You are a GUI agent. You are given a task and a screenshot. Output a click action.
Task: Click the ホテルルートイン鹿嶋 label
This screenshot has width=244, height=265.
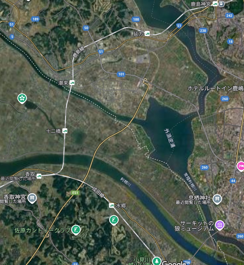[x=216, y=89]
